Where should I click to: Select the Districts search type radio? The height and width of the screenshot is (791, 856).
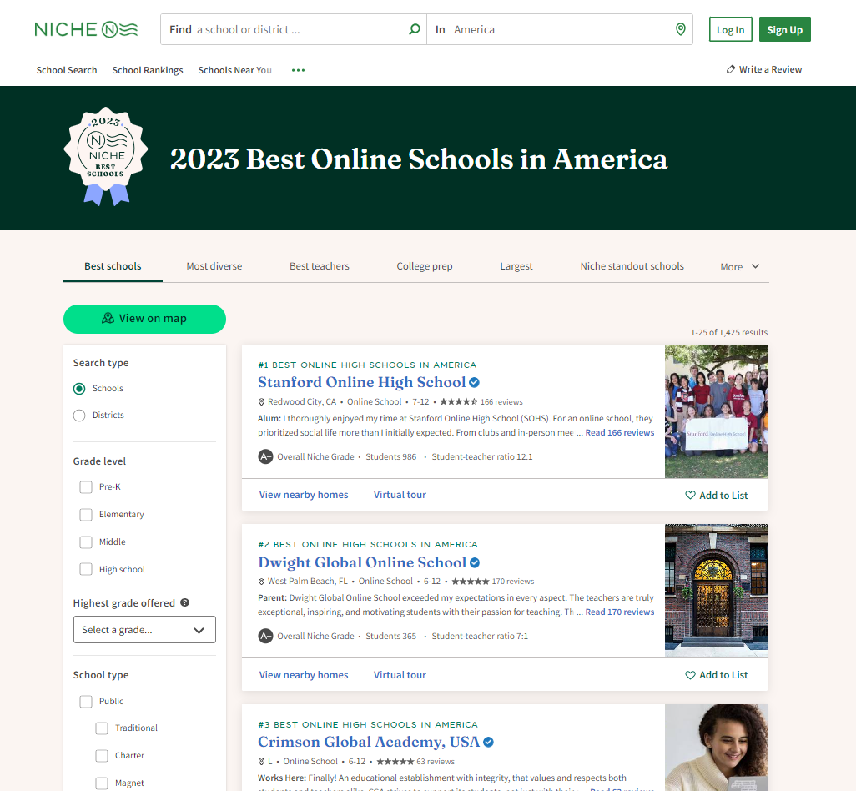(x=79, y=416)
